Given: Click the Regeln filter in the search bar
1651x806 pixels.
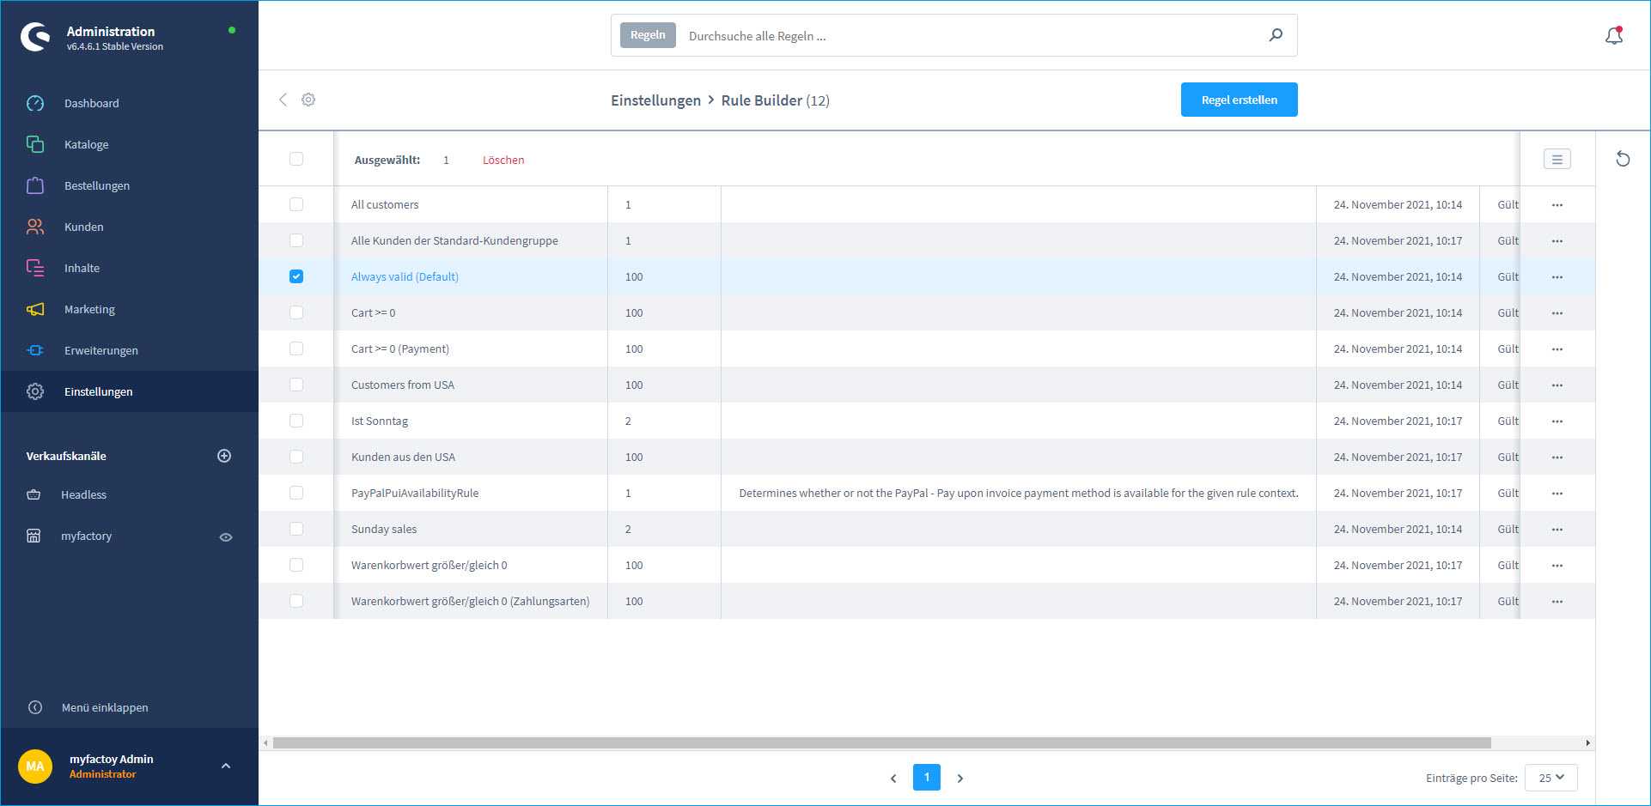Looking at the screenshot, I should click(647, 35).
